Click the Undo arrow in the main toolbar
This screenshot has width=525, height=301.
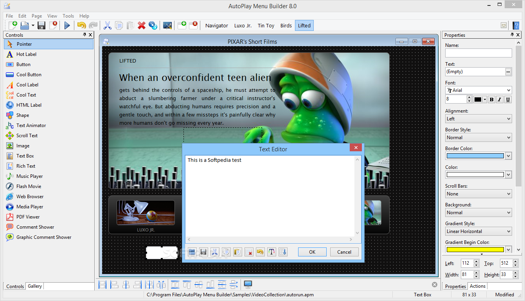(81, 25)
